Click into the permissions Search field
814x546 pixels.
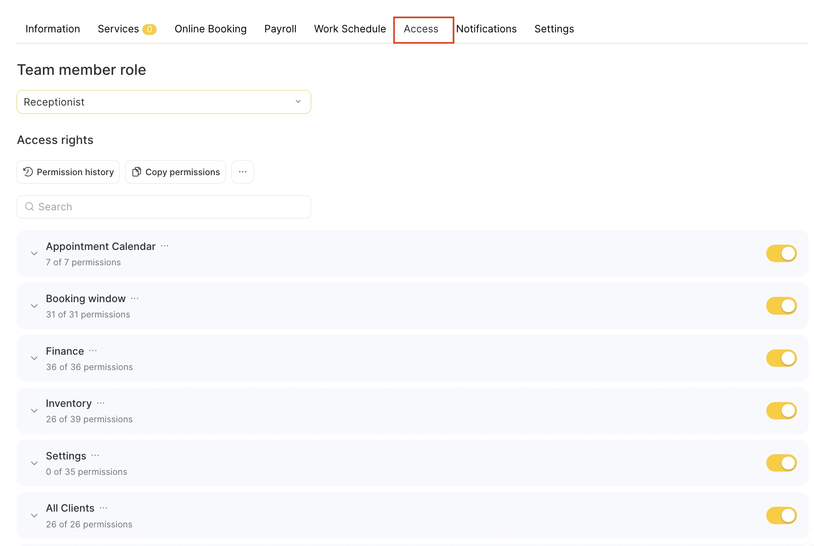163,207
